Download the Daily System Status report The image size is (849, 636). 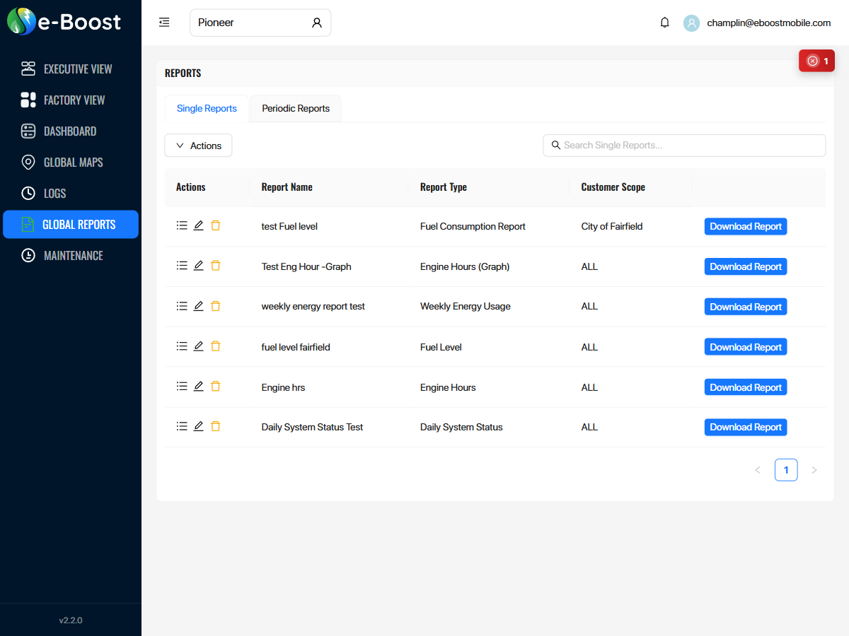tap(745, 427)
